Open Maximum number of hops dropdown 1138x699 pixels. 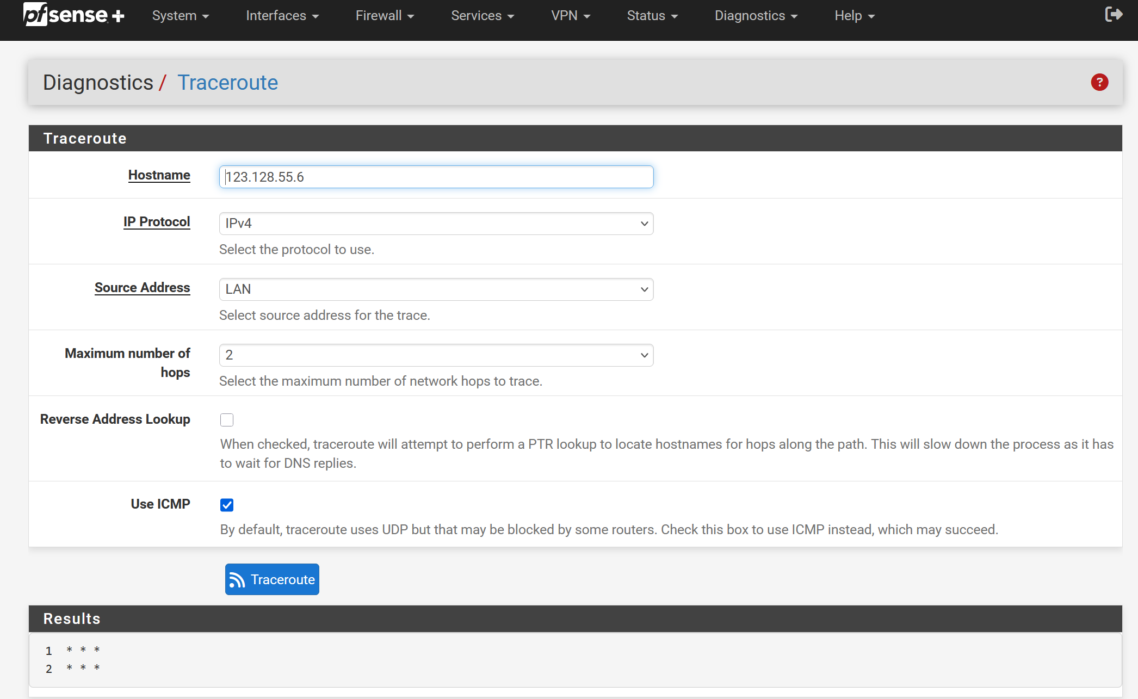(x=436, y=355)
